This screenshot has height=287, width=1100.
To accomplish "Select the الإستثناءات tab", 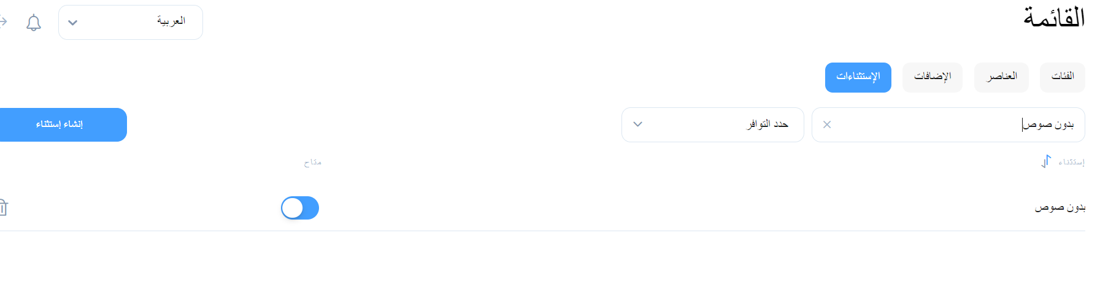I will click(858, 77).
